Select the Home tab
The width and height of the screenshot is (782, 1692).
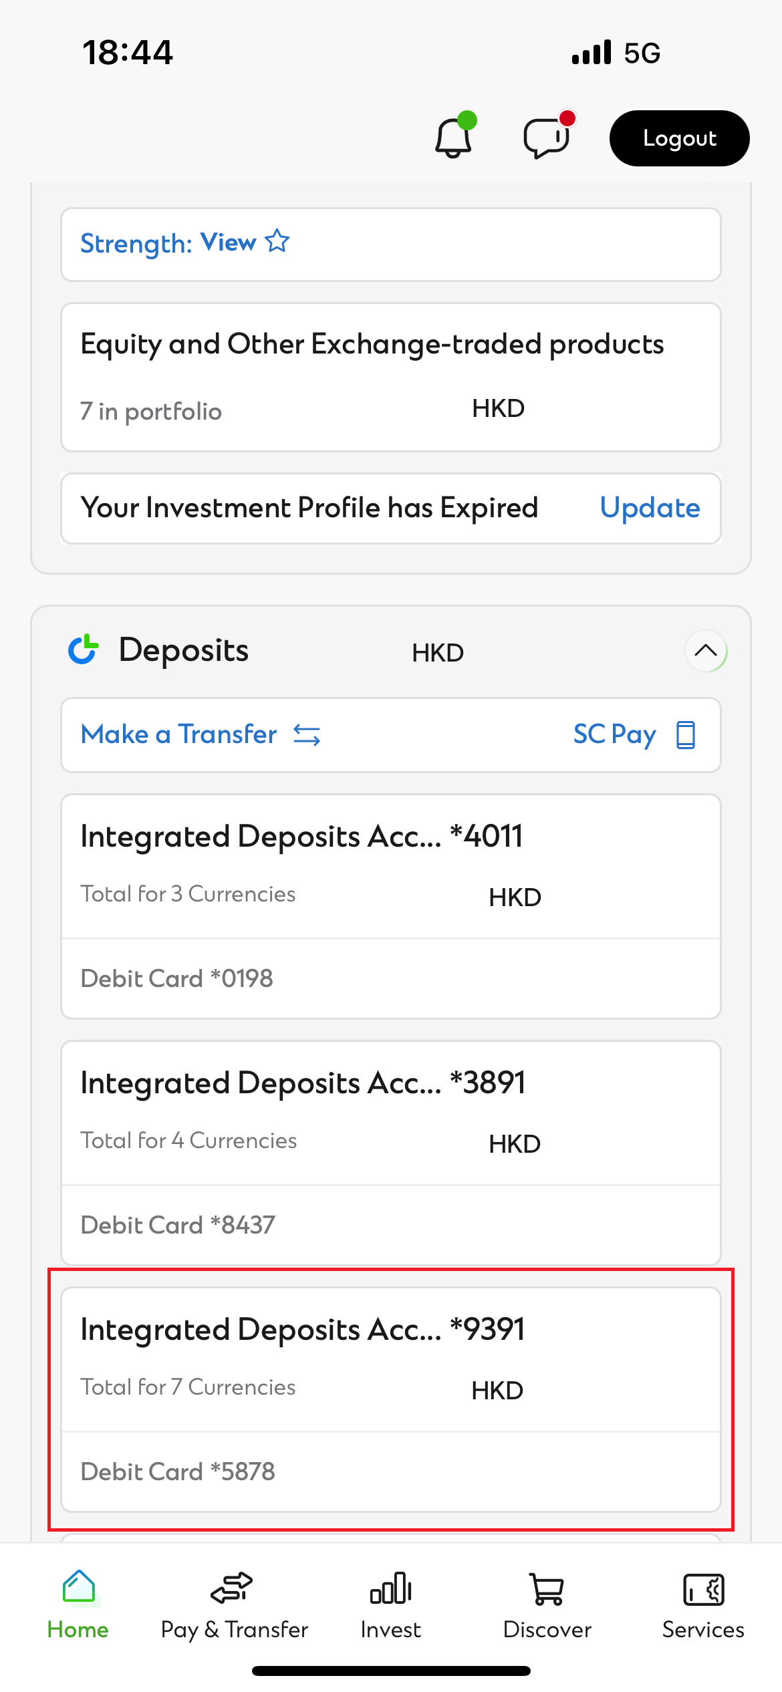[78, 1604]
